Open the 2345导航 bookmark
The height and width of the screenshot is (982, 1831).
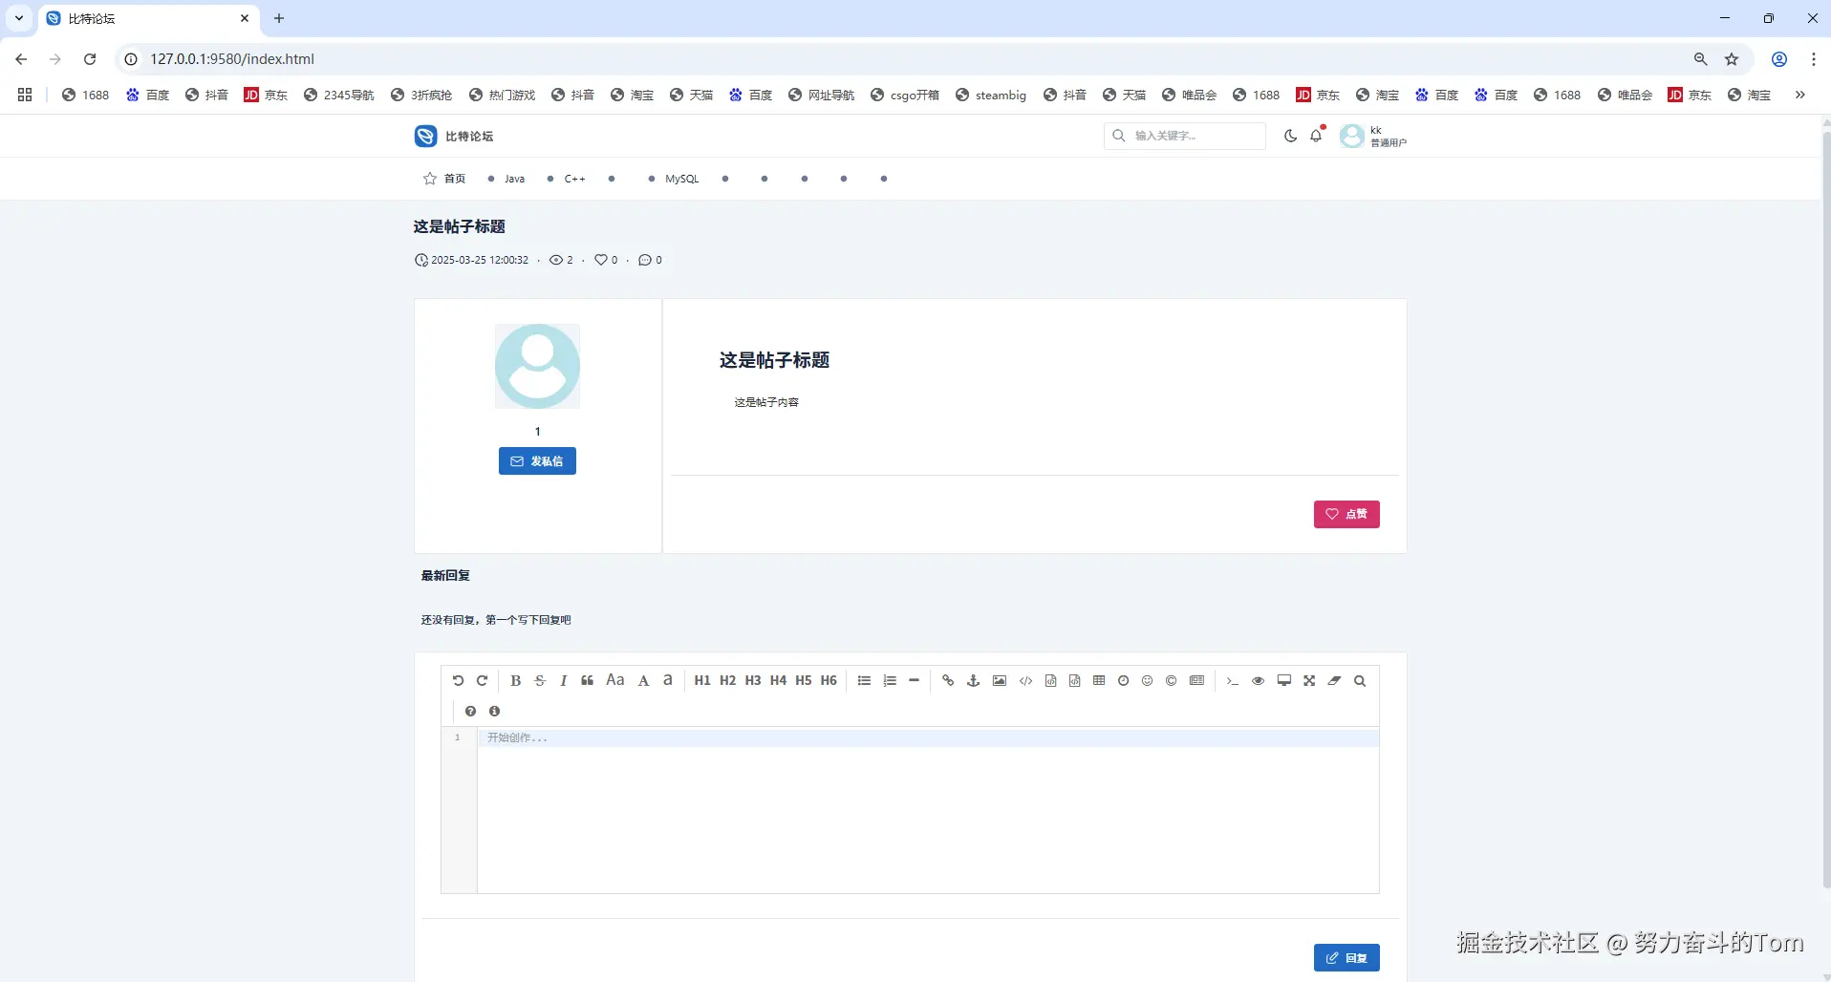[338, 95]
